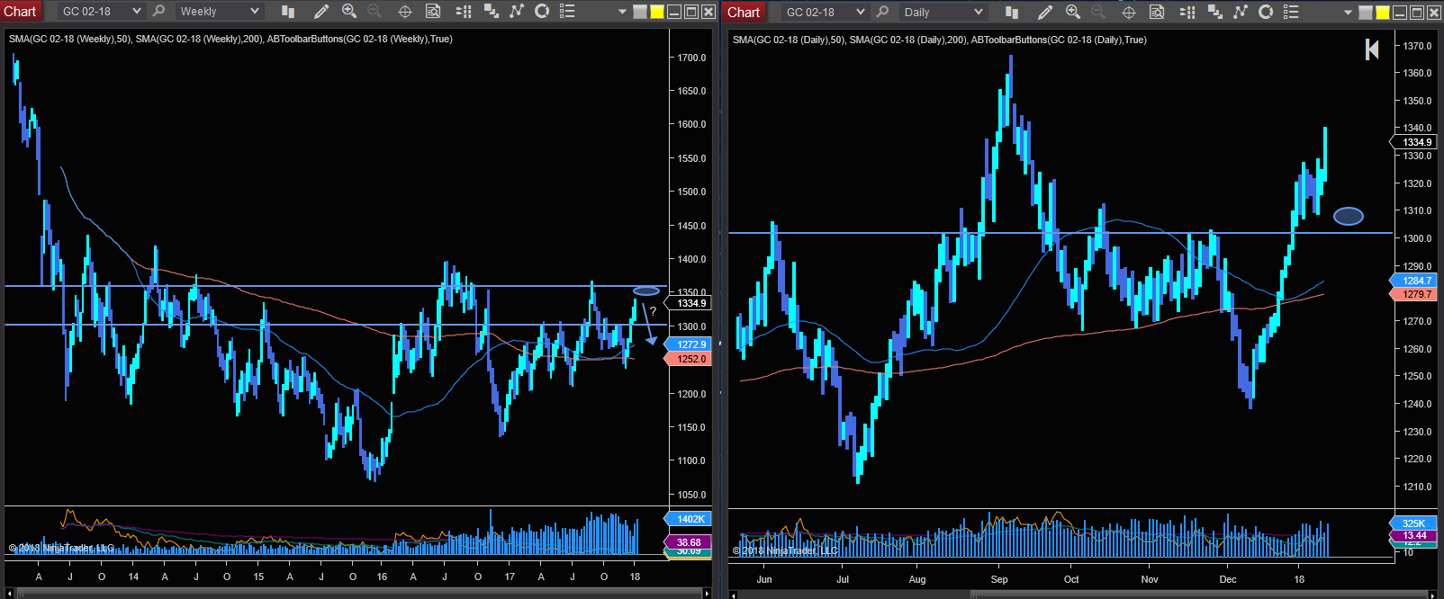Click gray instrument link swatch in Weekly chart
Viewport: 1444px width, 599px height.
pos(640,12)
